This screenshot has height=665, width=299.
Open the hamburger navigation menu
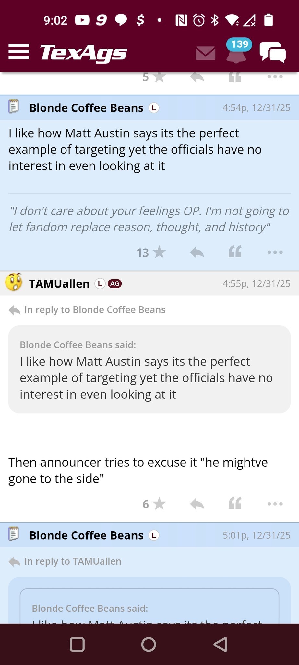tap(19, 52)
